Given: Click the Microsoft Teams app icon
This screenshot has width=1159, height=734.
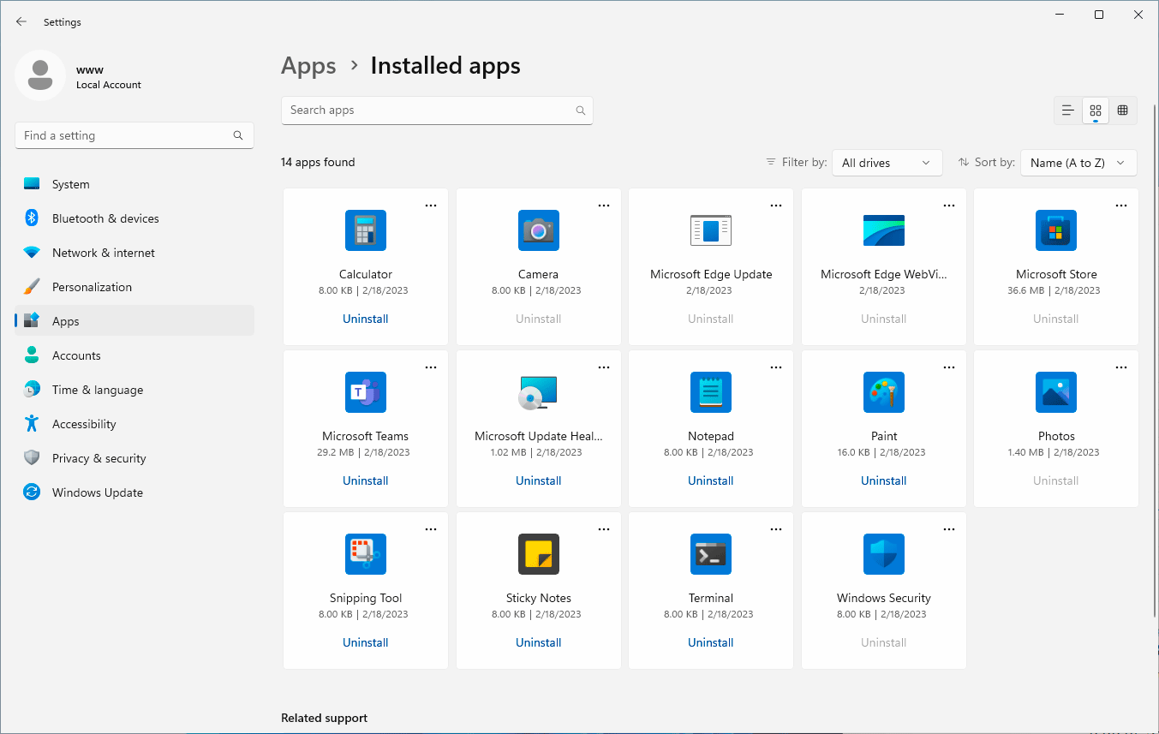Looking at the screenshot, I should 366,392.
